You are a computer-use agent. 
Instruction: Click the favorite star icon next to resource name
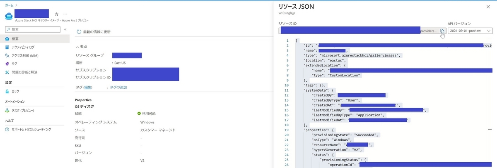(57, 14)
